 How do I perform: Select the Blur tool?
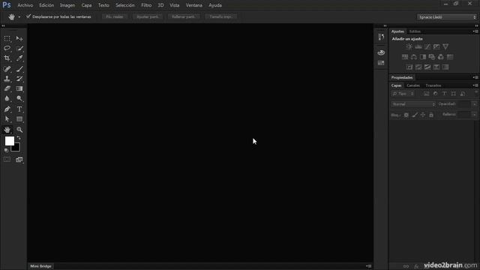coord(7,98)
